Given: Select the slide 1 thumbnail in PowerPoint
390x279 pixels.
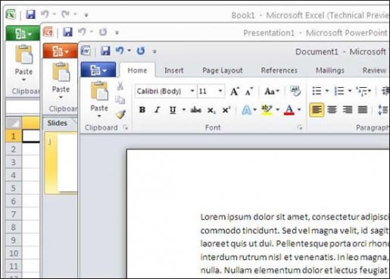Looking at the screenshot, I should coord(61,162).
